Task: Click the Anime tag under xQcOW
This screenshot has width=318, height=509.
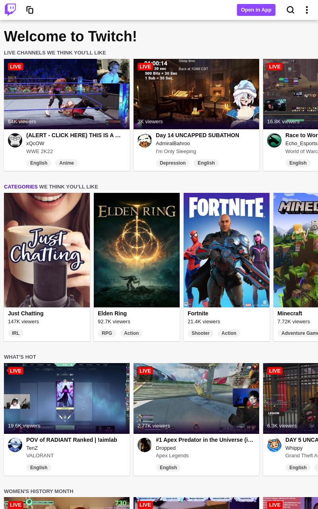Action: coord(66,163)
